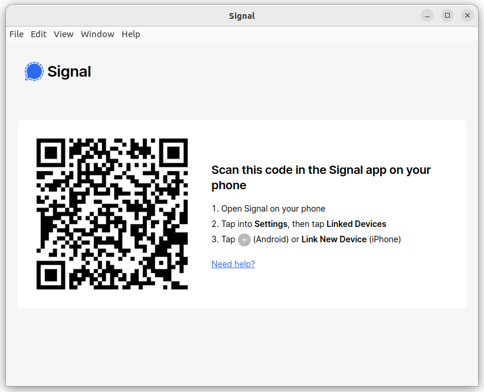Open the Edit menu
Viewport: 484px width, 392px height.
pyautogui.click(x=38, y=34)
